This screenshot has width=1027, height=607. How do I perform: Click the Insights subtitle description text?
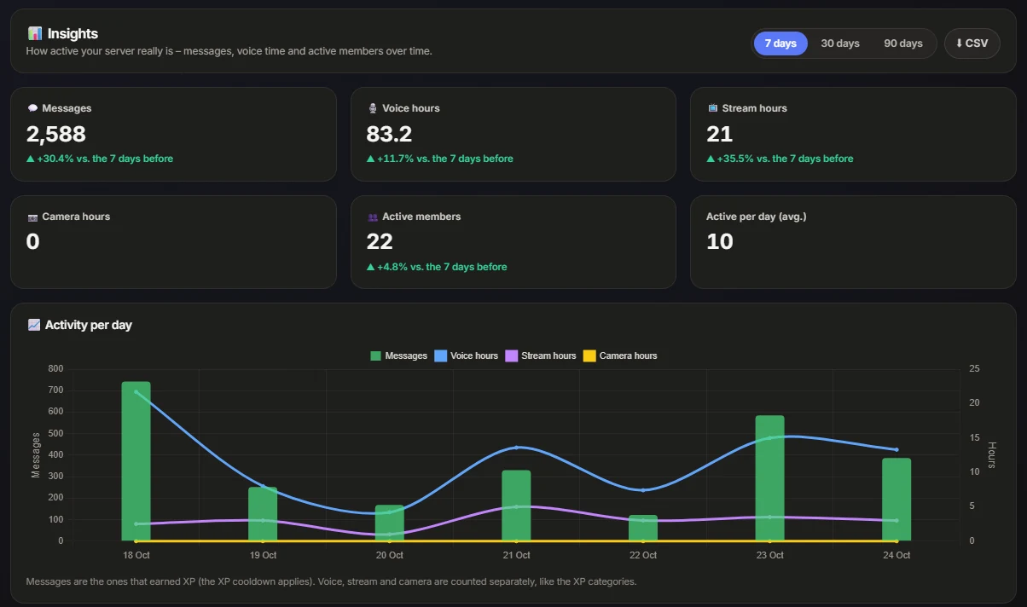229,51
